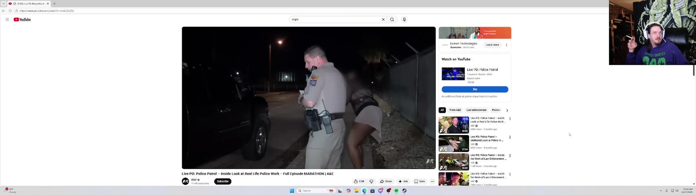Open the Lumen Technologies ad banner image

(x=475, y=33)
